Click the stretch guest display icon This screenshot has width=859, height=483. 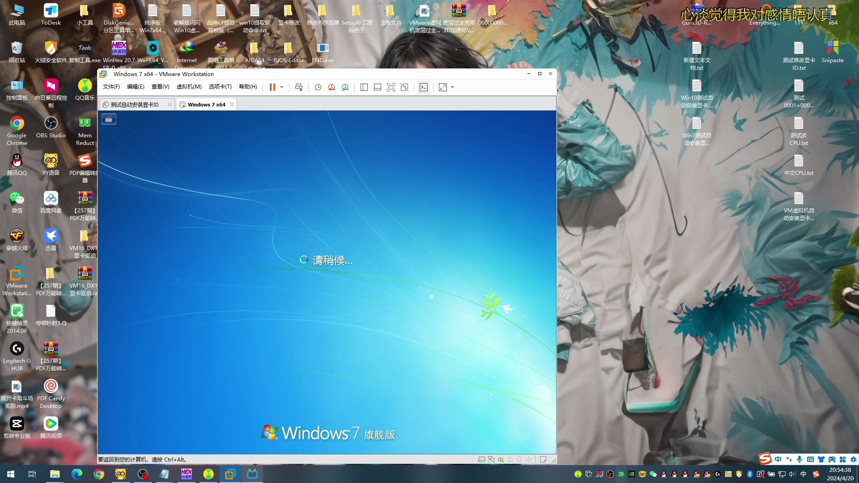pos(443,87)
